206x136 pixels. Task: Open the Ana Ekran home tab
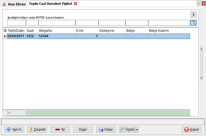point(14,4)
